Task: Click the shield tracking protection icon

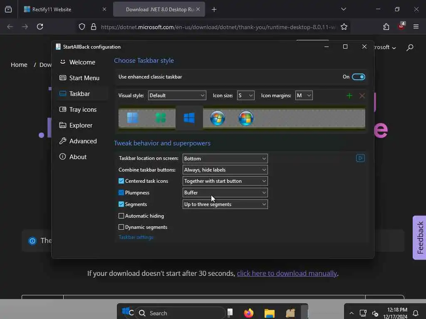Action: (x=82, y=27)
